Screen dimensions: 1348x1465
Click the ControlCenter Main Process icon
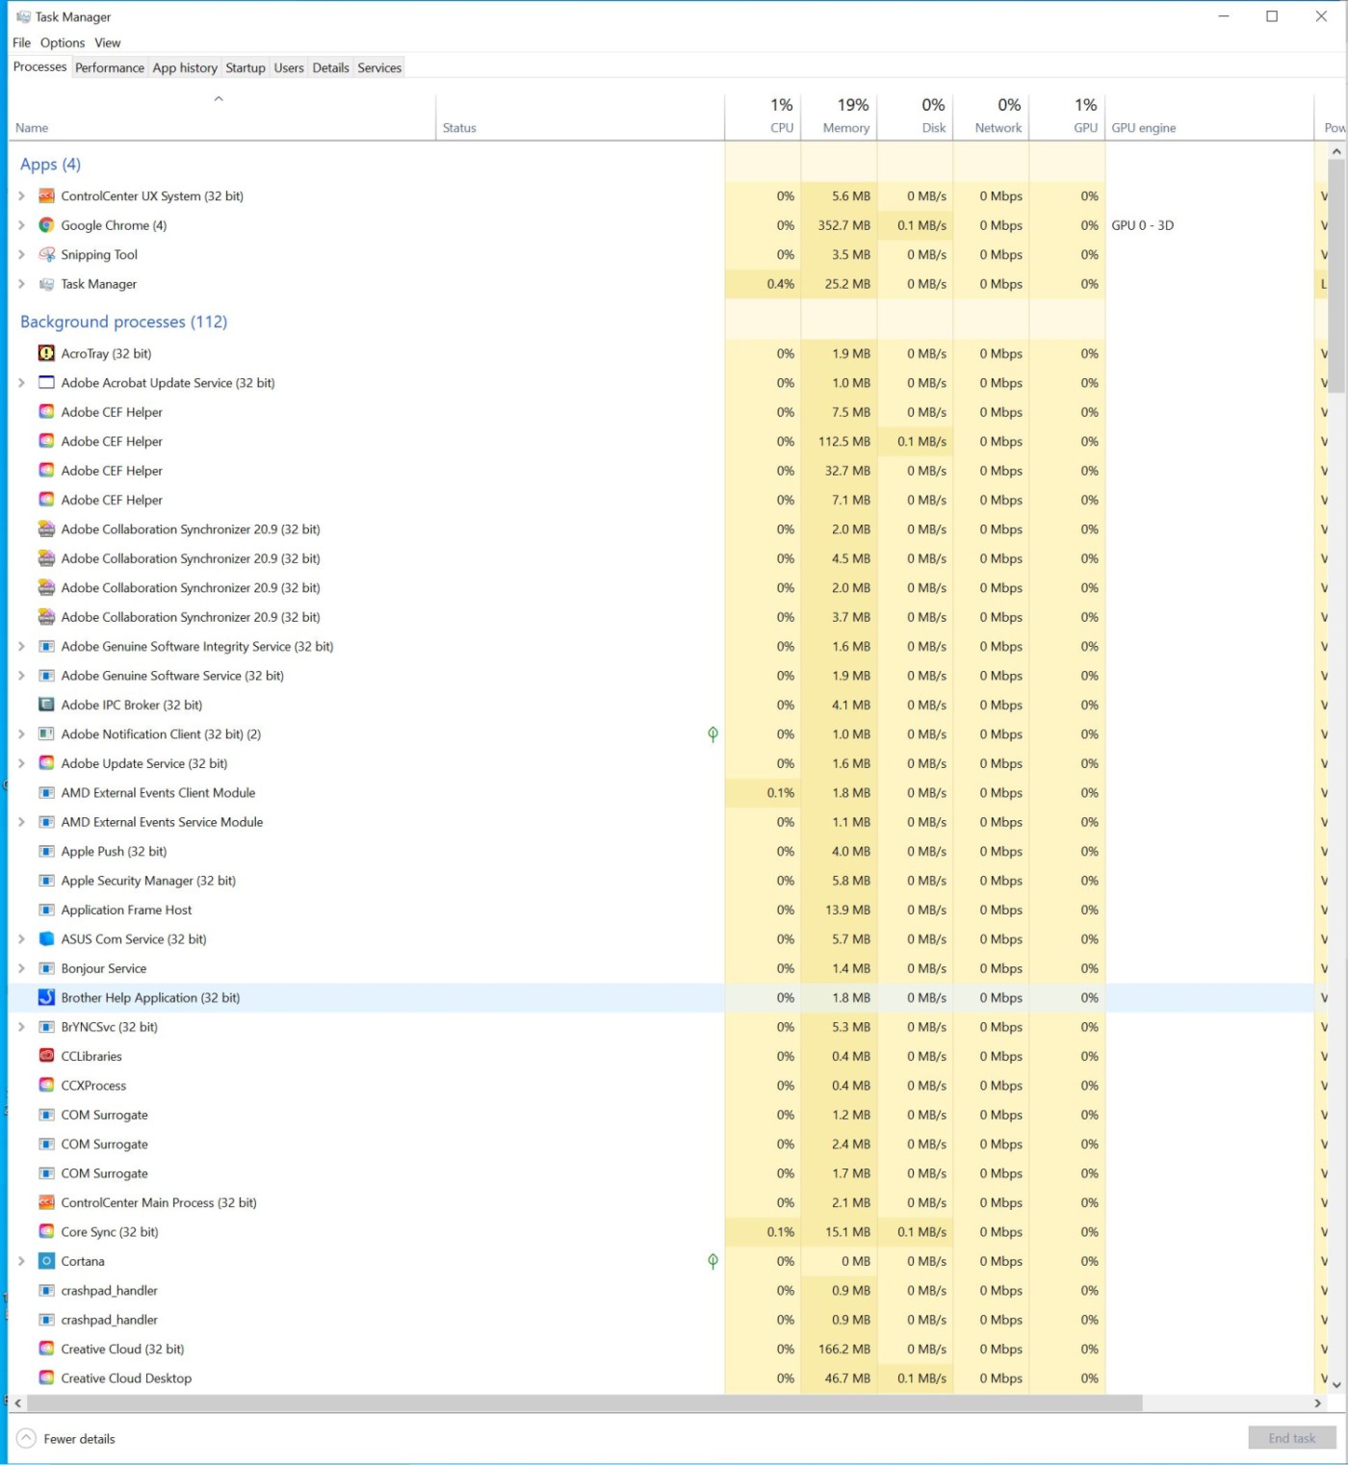click(x=45, y=1202)
